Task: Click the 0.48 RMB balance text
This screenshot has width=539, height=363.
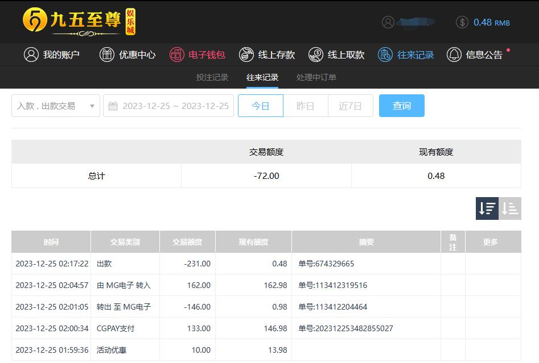Action: pyautogui.click(x=492, y=23)
